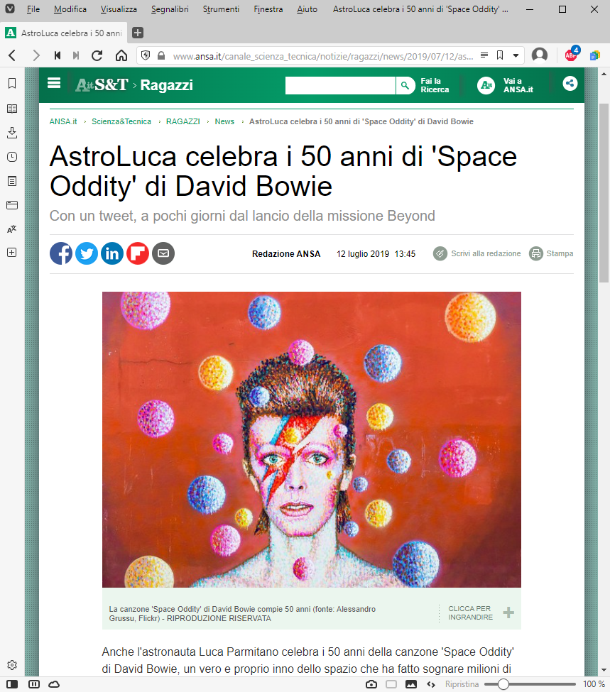
Task: Open the History panel clock icon
Action: tap(12, 157)
